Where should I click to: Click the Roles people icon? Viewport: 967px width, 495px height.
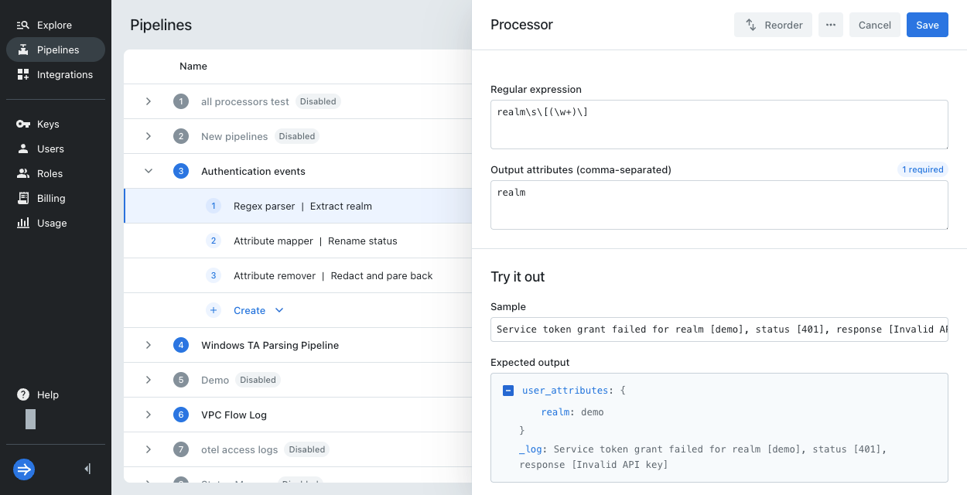coord(24,173)
